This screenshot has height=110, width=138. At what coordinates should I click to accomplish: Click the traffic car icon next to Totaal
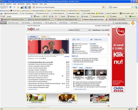point(91,39)
